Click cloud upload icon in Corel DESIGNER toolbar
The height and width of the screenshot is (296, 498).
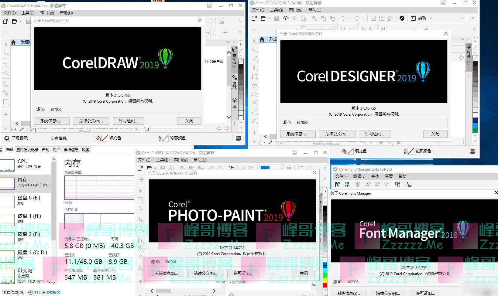point(294,18)
